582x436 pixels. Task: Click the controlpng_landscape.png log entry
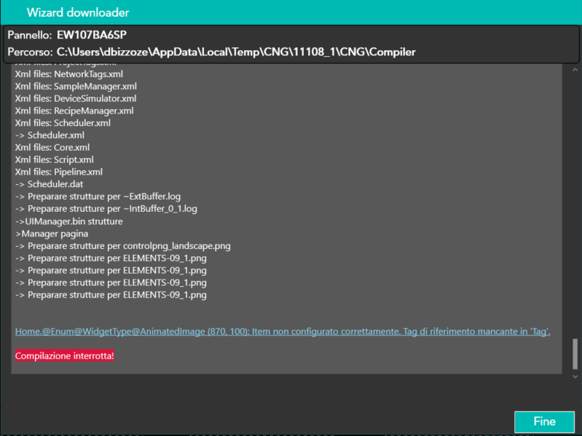122,246
